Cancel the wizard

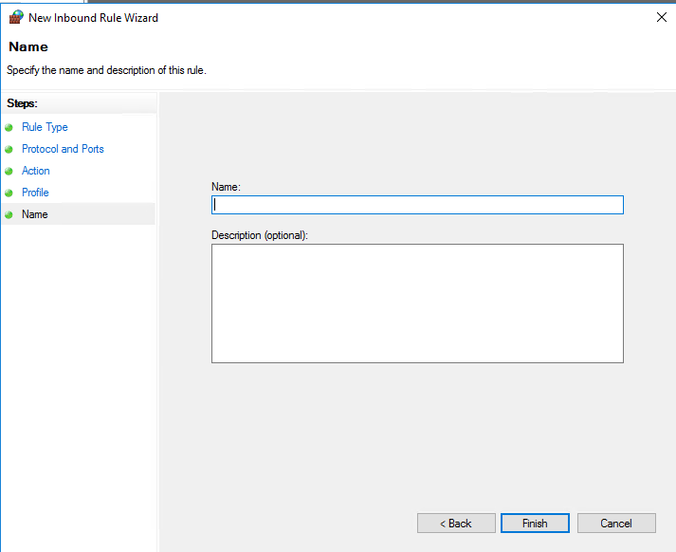[x=616, y=524]
